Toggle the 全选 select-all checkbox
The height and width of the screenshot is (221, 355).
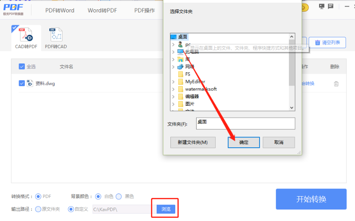click(x=22, y=67)
